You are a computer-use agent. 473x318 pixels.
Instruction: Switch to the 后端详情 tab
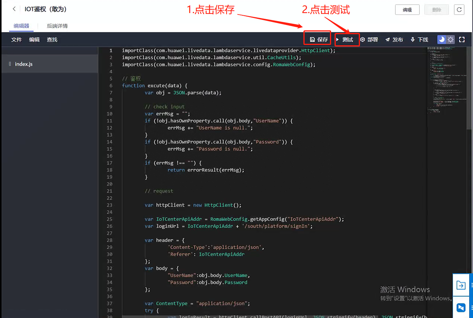57,26
